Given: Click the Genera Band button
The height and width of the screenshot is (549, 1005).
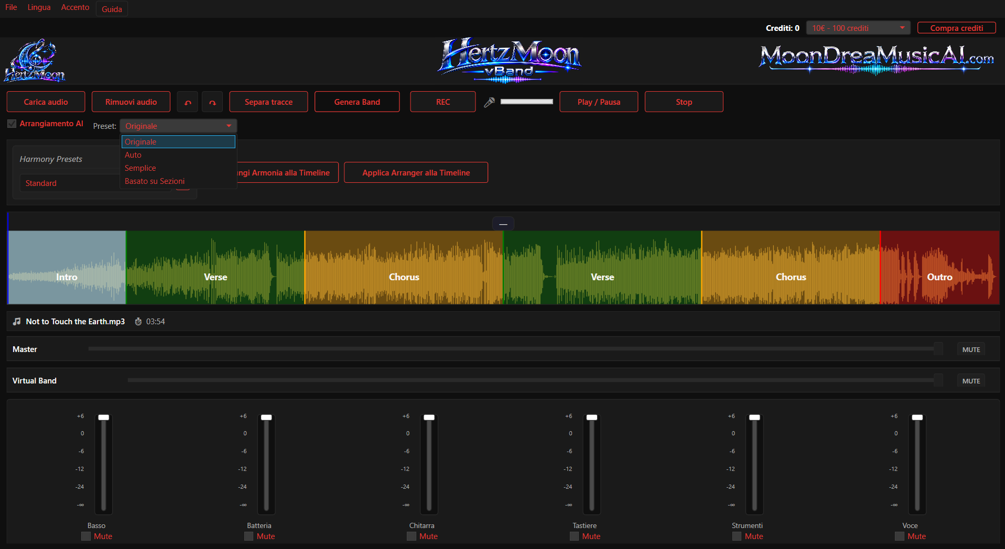Looking at the screenshot, I should tap(357, 102).
